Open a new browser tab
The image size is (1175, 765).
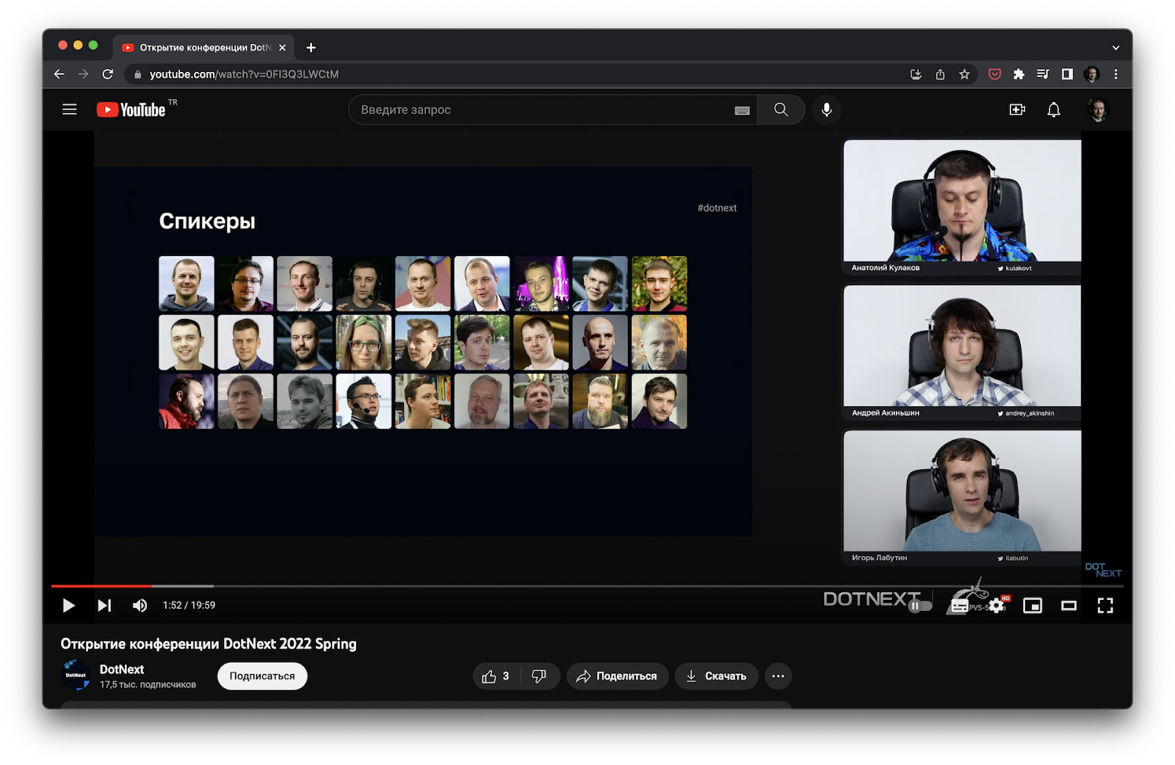pyautogui.click(x=311, y=48)
